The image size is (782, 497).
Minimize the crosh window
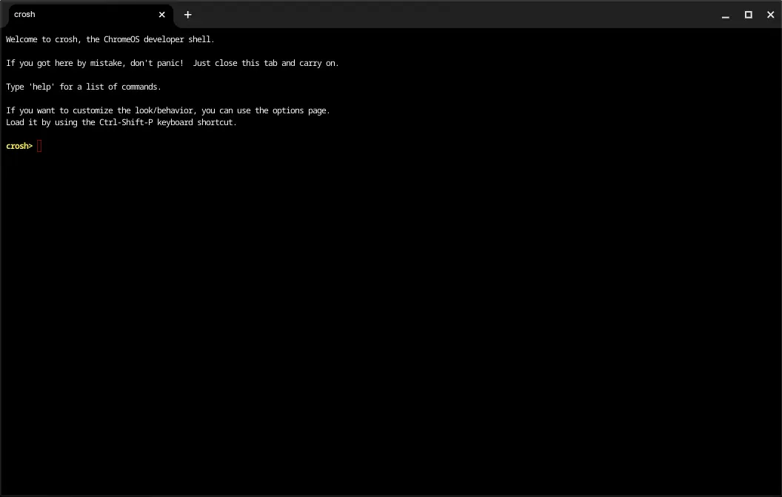pyautogui.click(x=726, y=15)
